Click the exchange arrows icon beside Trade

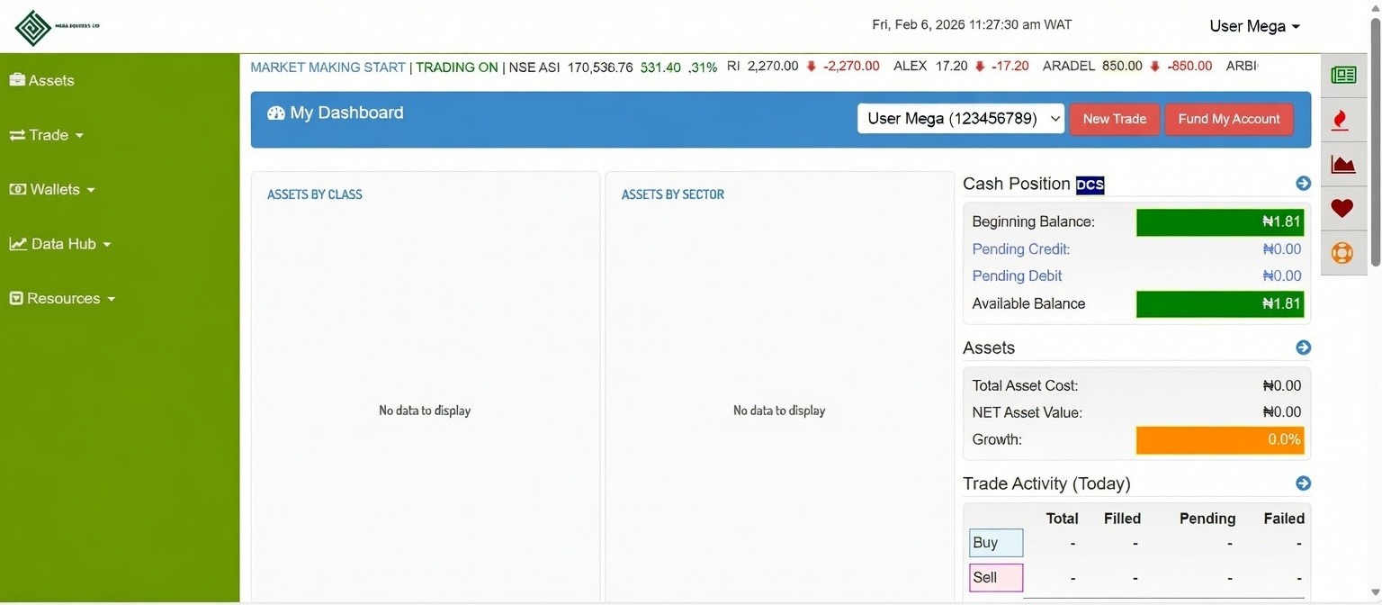[x=17, y=135]
